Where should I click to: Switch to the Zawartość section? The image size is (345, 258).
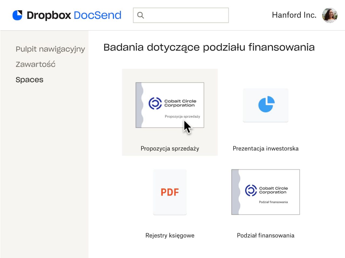point(35,64)
